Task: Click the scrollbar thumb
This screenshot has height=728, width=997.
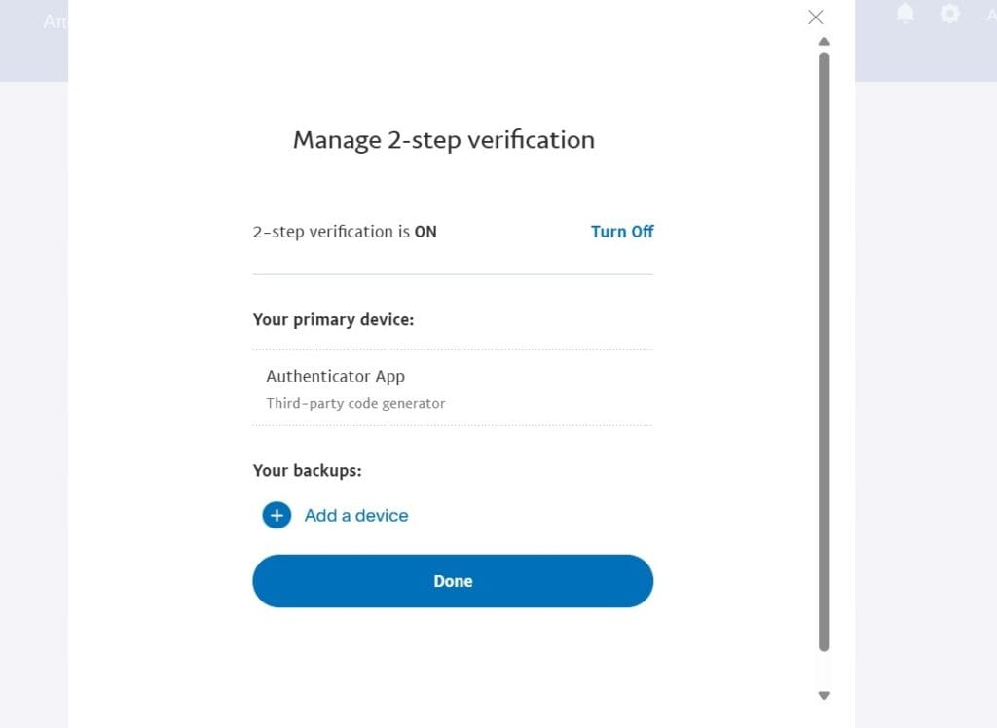Action: [x=824, y=350]
